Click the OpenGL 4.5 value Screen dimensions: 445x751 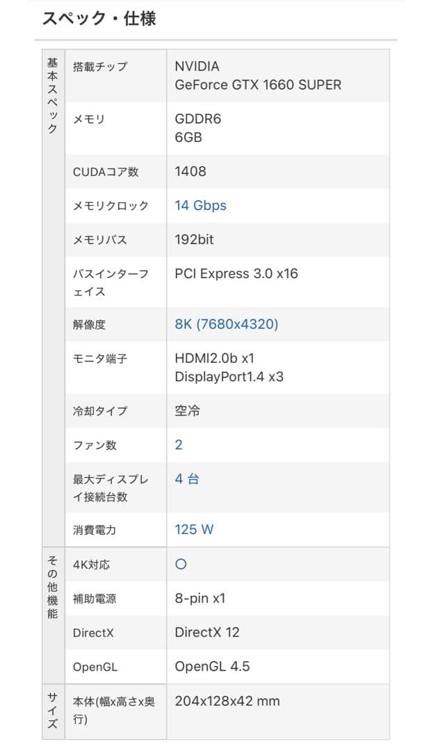pyautogui.click(x=212, y=667)
